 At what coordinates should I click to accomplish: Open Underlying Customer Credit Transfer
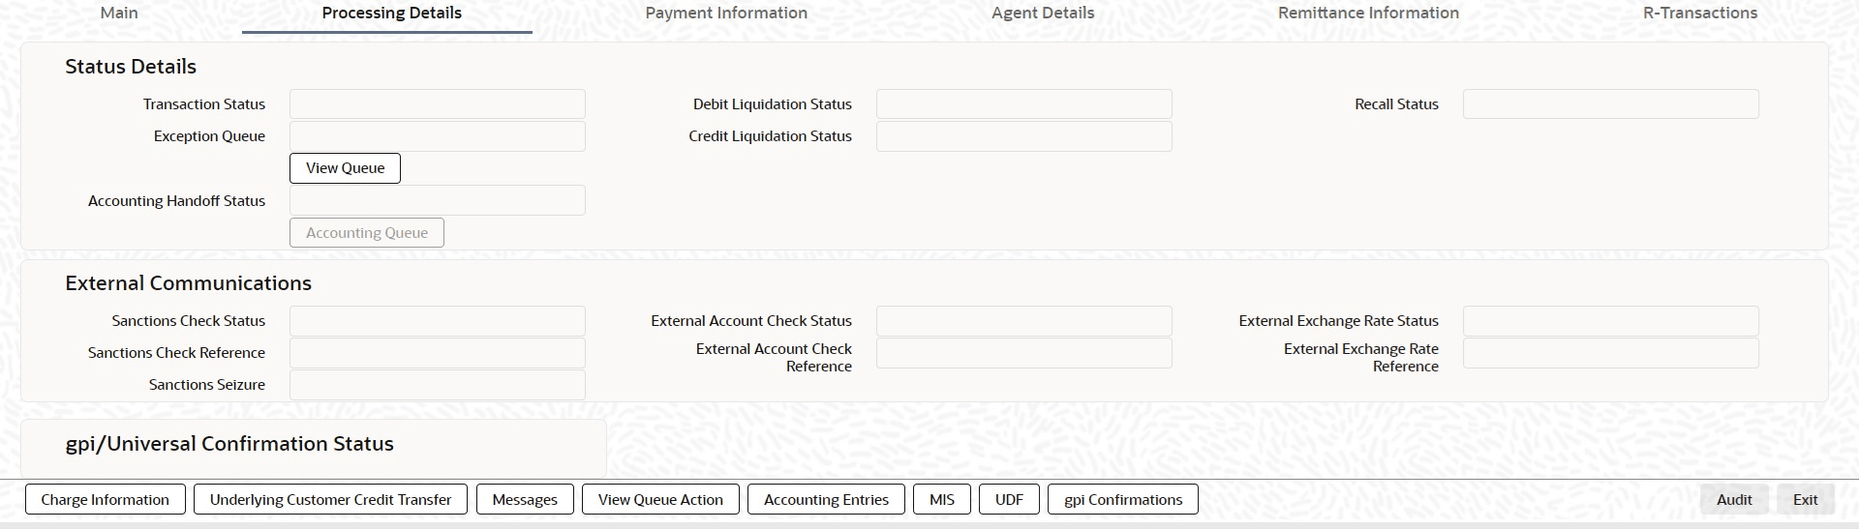(330, 500)
